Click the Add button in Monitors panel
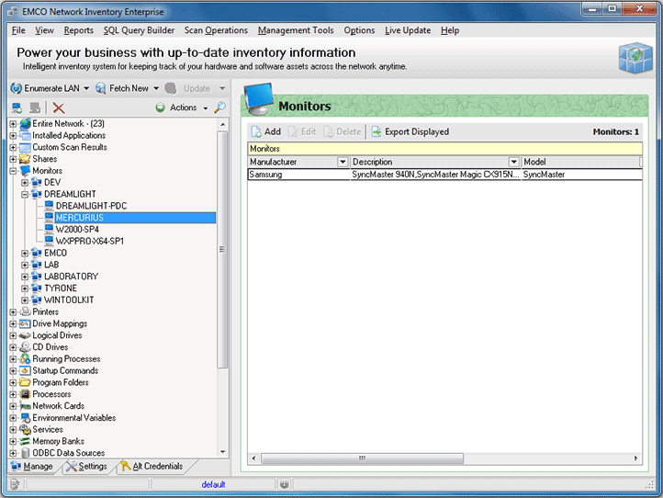Viewport: 663px width, 498px height. click(x=265, y=131)
